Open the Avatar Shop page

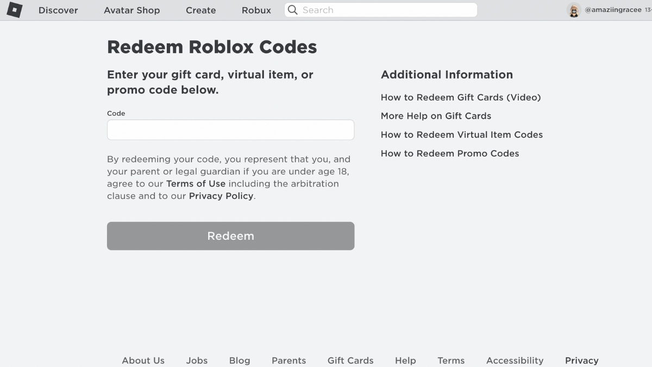132,10
